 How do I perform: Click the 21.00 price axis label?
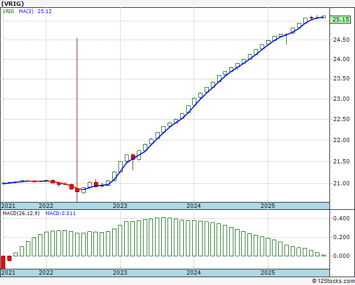(x=342, y=183)
